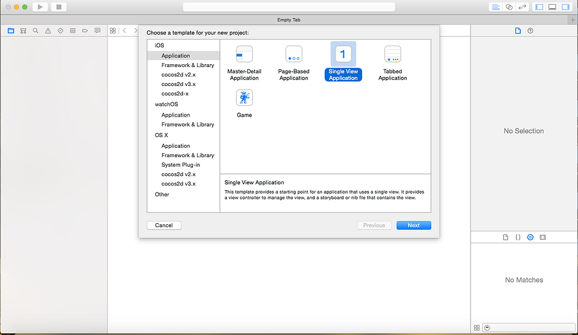Select watchOS category header
578x335 pixels.
click(166, 104)
